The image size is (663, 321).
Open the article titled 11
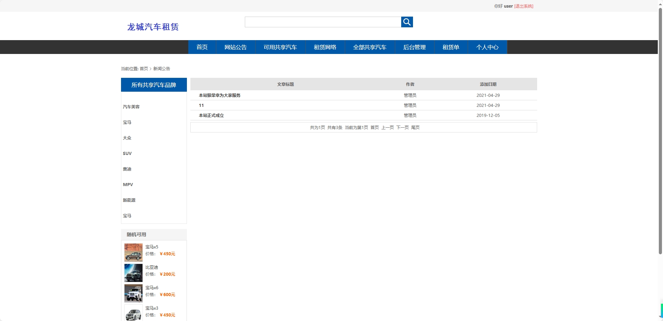click(x=201, y=105)
